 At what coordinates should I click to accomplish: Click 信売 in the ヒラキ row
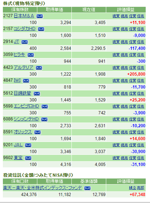click(x=141, y=55)
